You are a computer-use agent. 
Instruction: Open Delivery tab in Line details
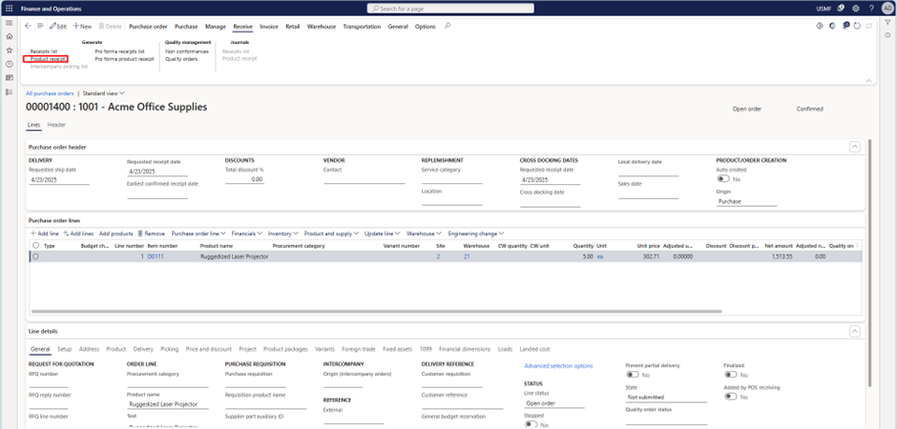[x=143, y=349]
